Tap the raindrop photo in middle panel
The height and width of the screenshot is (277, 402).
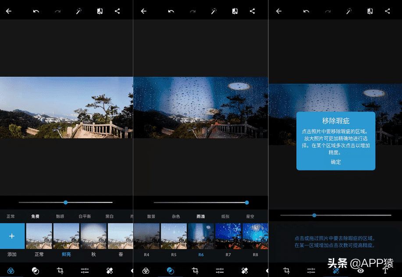[201, 108]
